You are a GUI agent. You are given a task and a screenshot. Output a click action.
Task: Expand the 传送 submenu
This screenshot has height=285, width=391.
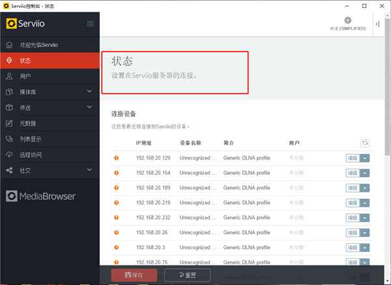(90, 108)
